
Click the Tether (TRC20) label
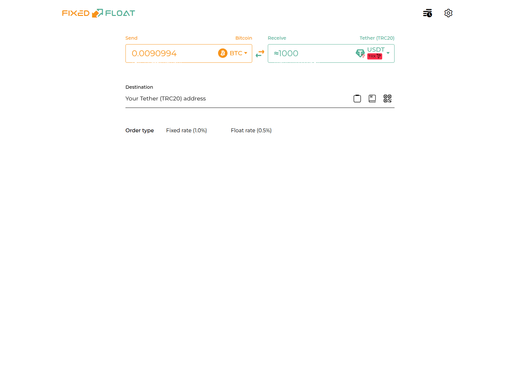coord(377,38)
